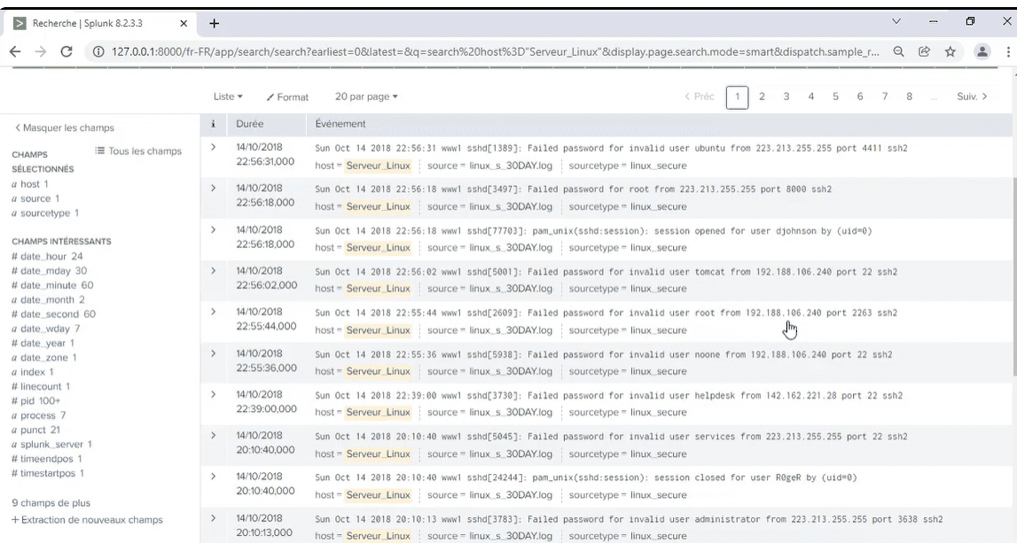
Task: Select the date_hour field in sidebar
Action: point(43,257)
